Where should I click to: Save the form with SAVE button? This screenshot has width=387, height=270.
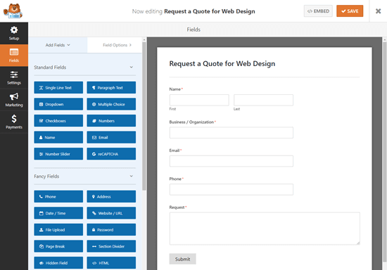tap(350, 11)
